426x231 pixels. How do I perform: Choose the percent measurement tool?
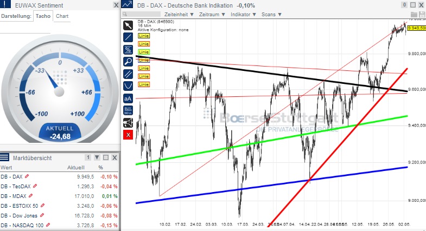click(x=128, y=50)
